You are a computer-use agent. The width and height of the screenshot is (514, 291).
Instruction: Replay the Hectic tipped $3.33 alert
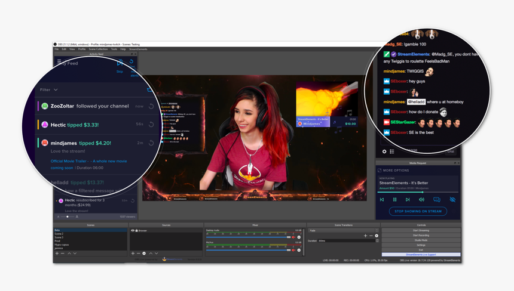tap(151, 124)
